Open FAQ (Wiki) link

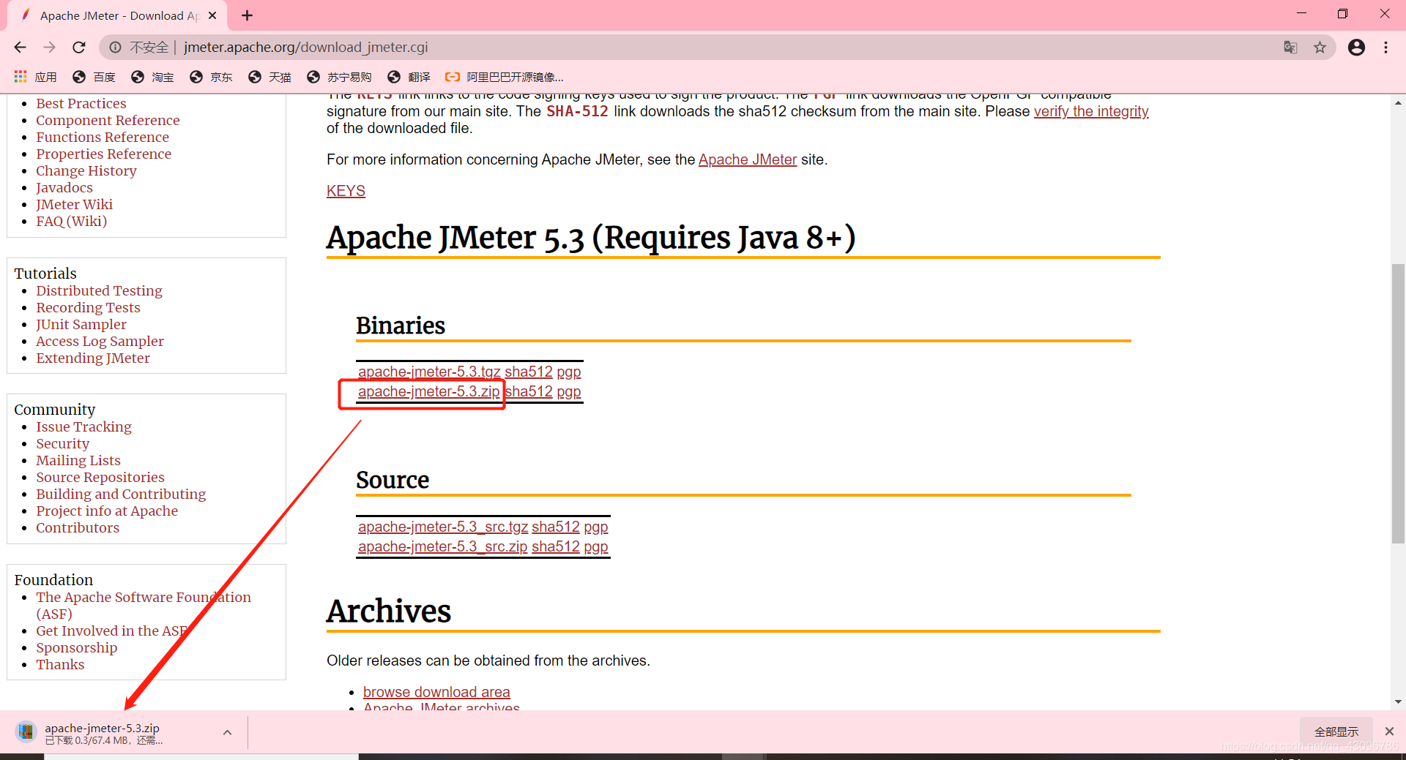[x=72, y=221]
